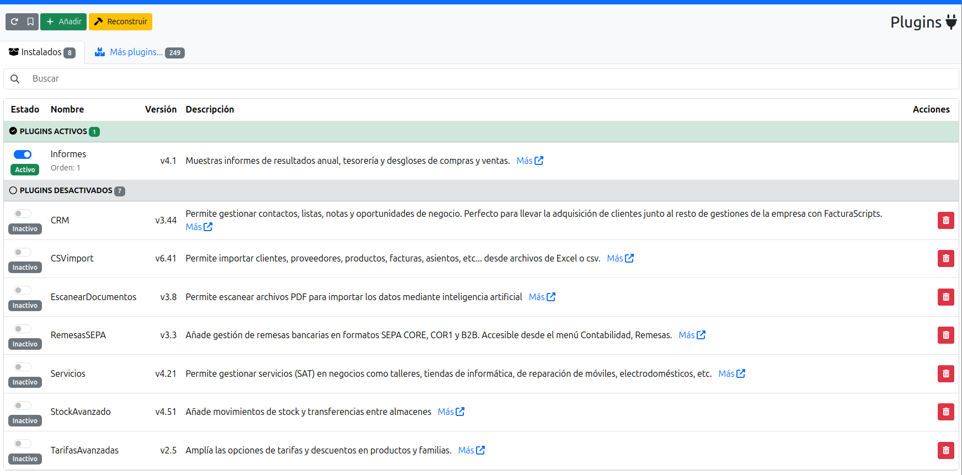This screenshot has height=475, width=962.
Task: Click the Informes plugin name
Action: pos(68,154)
